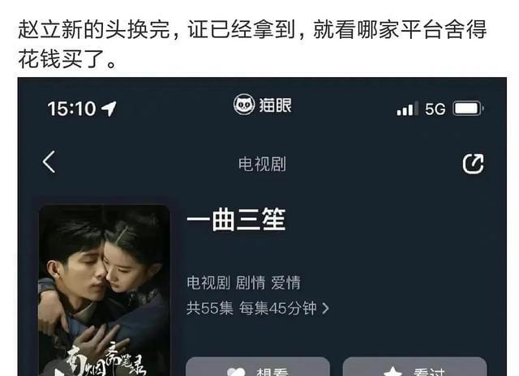Select the 爱情 genre tag
Screen dimensions: 519x376
[x=285, y=283]
